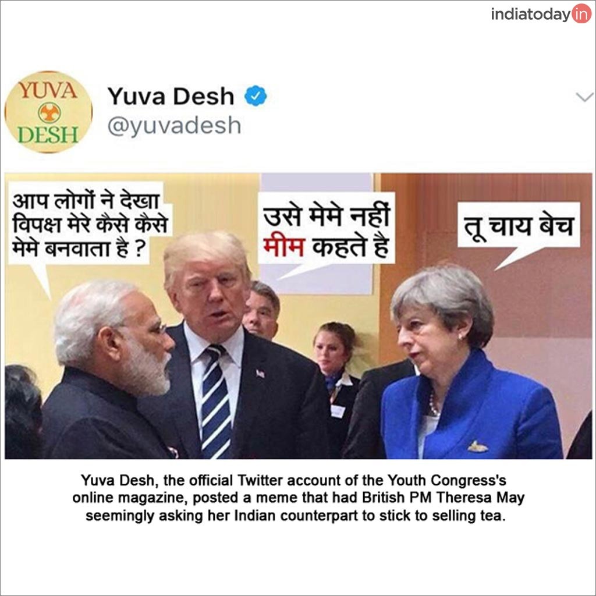Open the Yuva Desh profile avatar
Viewport: 596px width, 596px height.
tap(48, 112)
